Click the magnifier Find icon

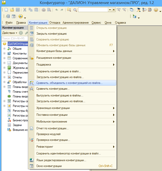click(x=75, y=10)
